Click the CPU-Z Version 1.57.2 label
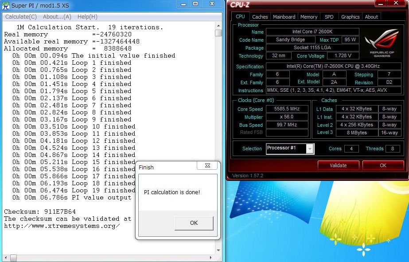 (248, 176)
